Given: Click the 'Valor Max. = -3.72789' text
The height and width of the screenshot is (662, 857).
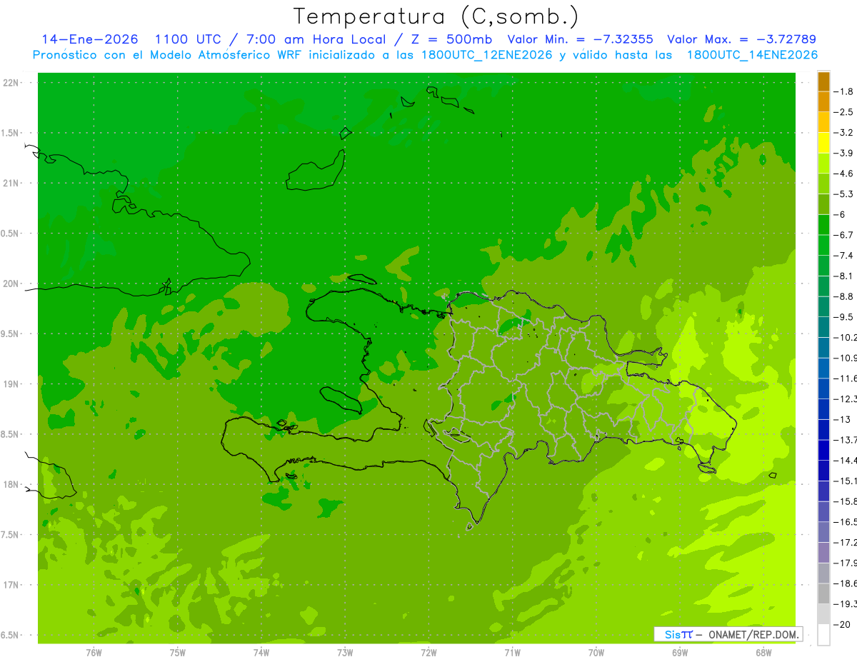Looking at the screenshot, I should [741, 39].
